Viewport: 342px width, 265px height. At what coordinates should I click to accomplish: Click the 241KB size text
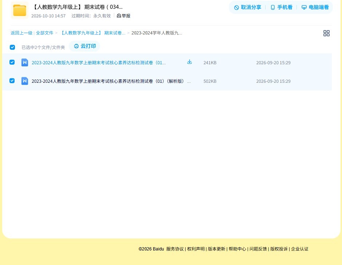pyautogui.click(x=210, y=63)
